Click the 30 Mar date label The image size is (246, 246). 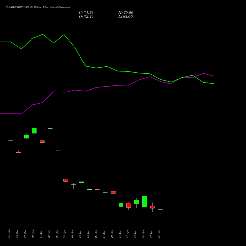coord(33,234)
